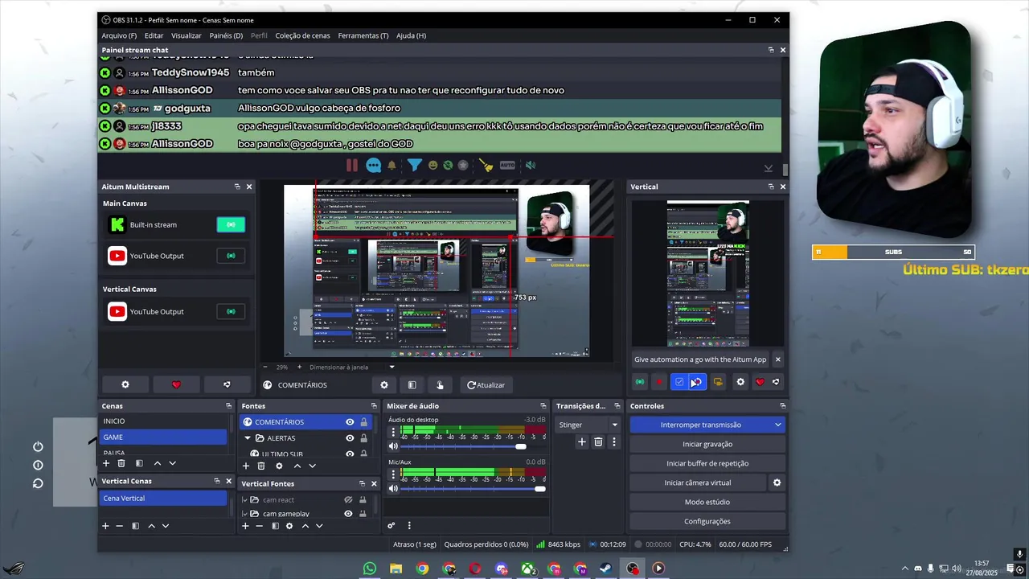Open COMENTÁRIOS source properties gear in preview toolbar

[x=384, y=385]
